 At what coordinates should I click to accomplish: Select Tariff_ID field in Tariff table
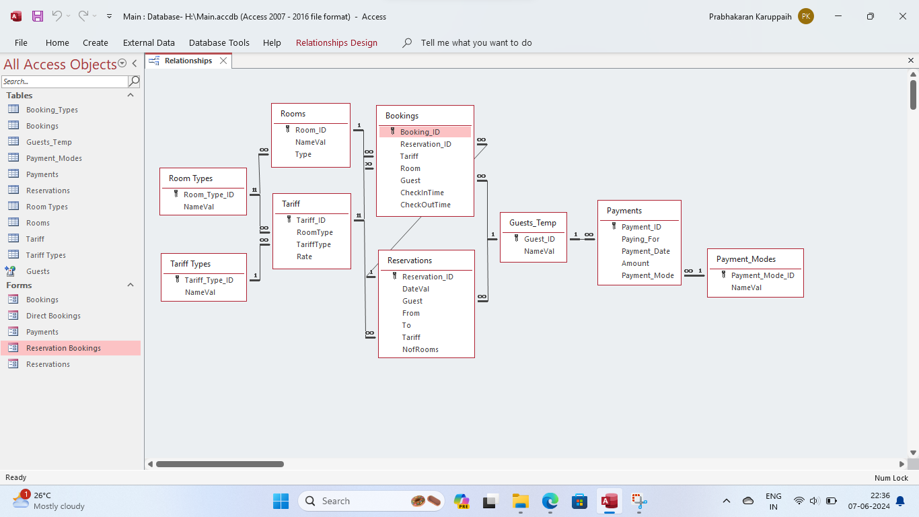(311, 220)
